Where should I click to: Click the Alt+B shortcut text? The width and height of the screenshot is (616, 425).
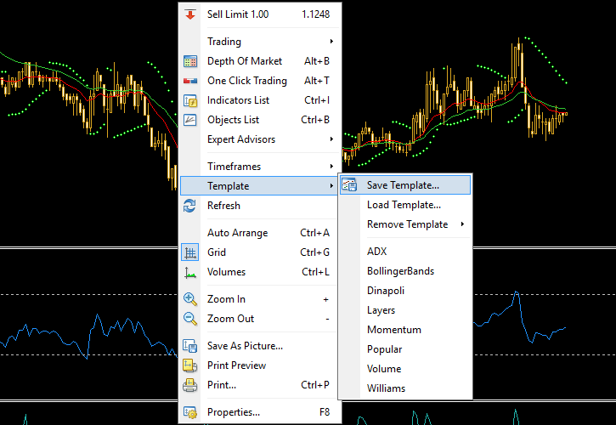(x=317, y=61)
